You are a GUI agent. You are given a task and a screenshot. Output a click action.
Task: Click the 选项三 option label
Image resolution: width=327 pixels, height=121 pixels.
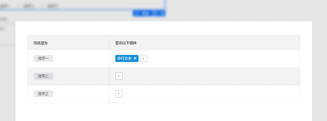point(43,94)
